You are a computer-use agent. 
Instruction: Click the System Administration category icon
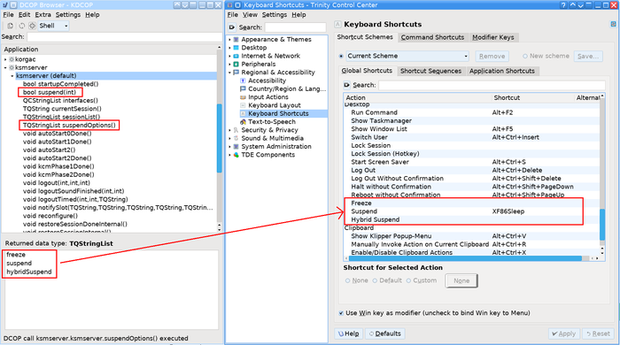(x=236, y=147)
